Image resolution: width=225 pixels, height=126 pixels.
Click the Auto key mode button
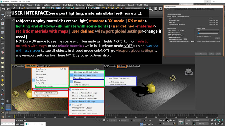tap(188, 120)
